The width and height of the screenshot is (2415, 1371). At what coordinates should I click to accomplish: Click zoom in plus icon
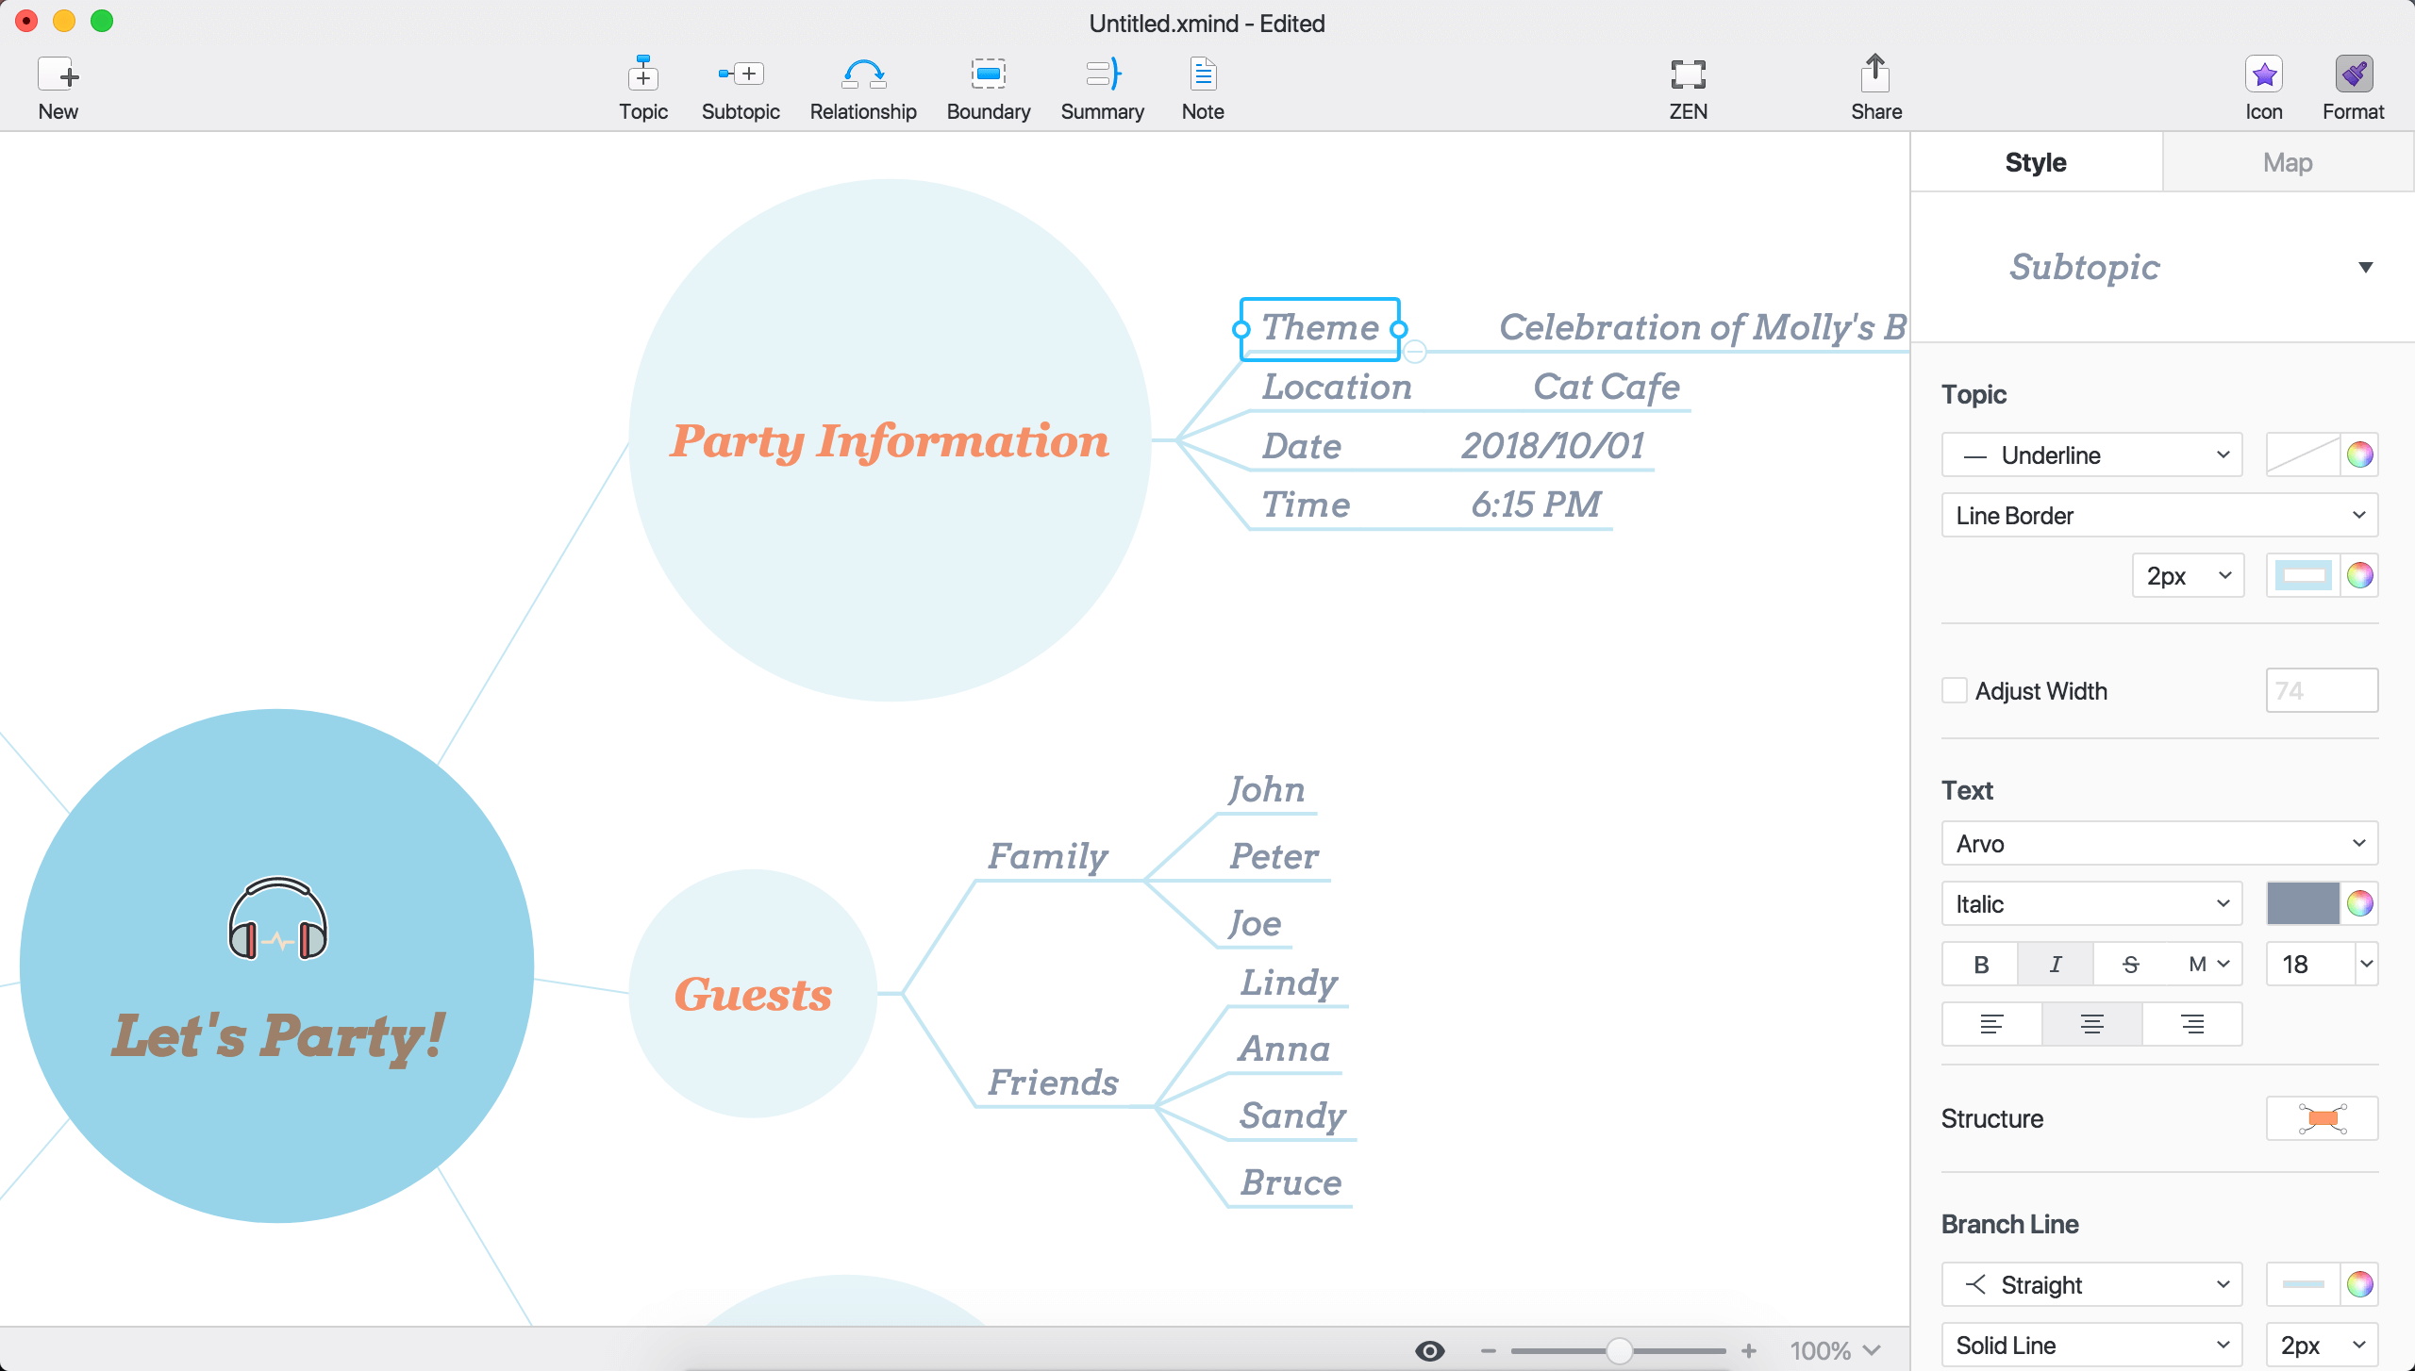[x=1749, y=1351]
